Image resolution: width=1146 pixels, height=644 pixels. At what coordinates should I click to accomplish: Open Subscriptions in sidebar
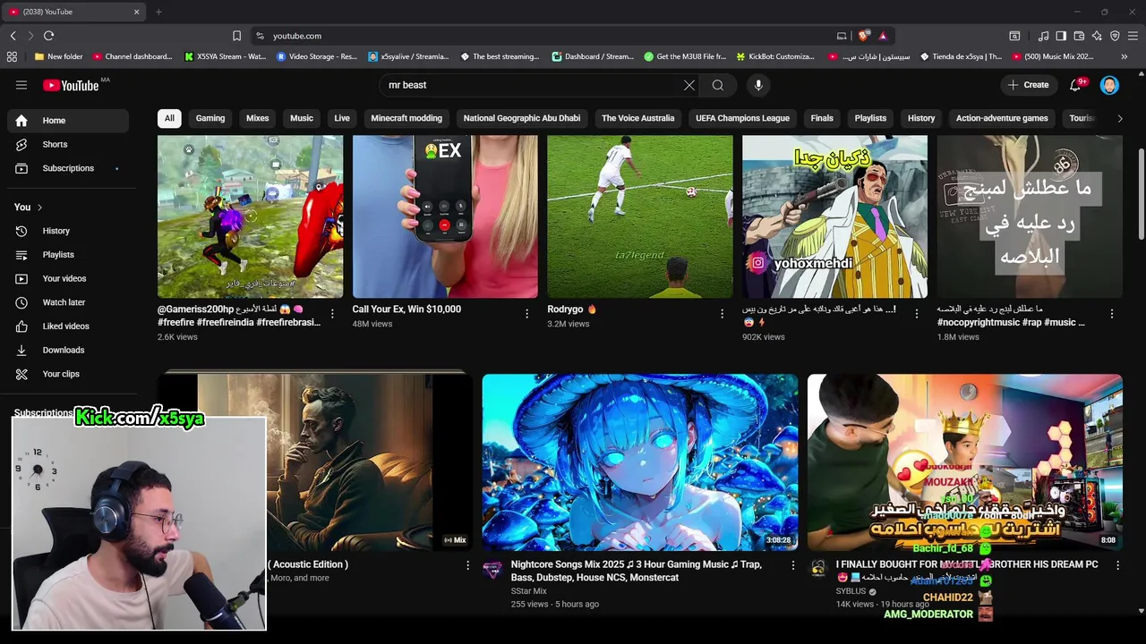tap(68, 168)
